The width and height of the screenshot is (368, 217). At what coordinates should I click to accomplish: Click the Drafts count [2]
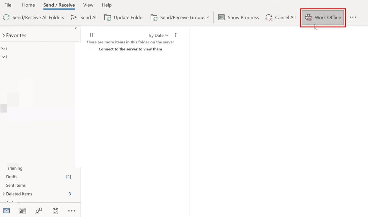68,177
